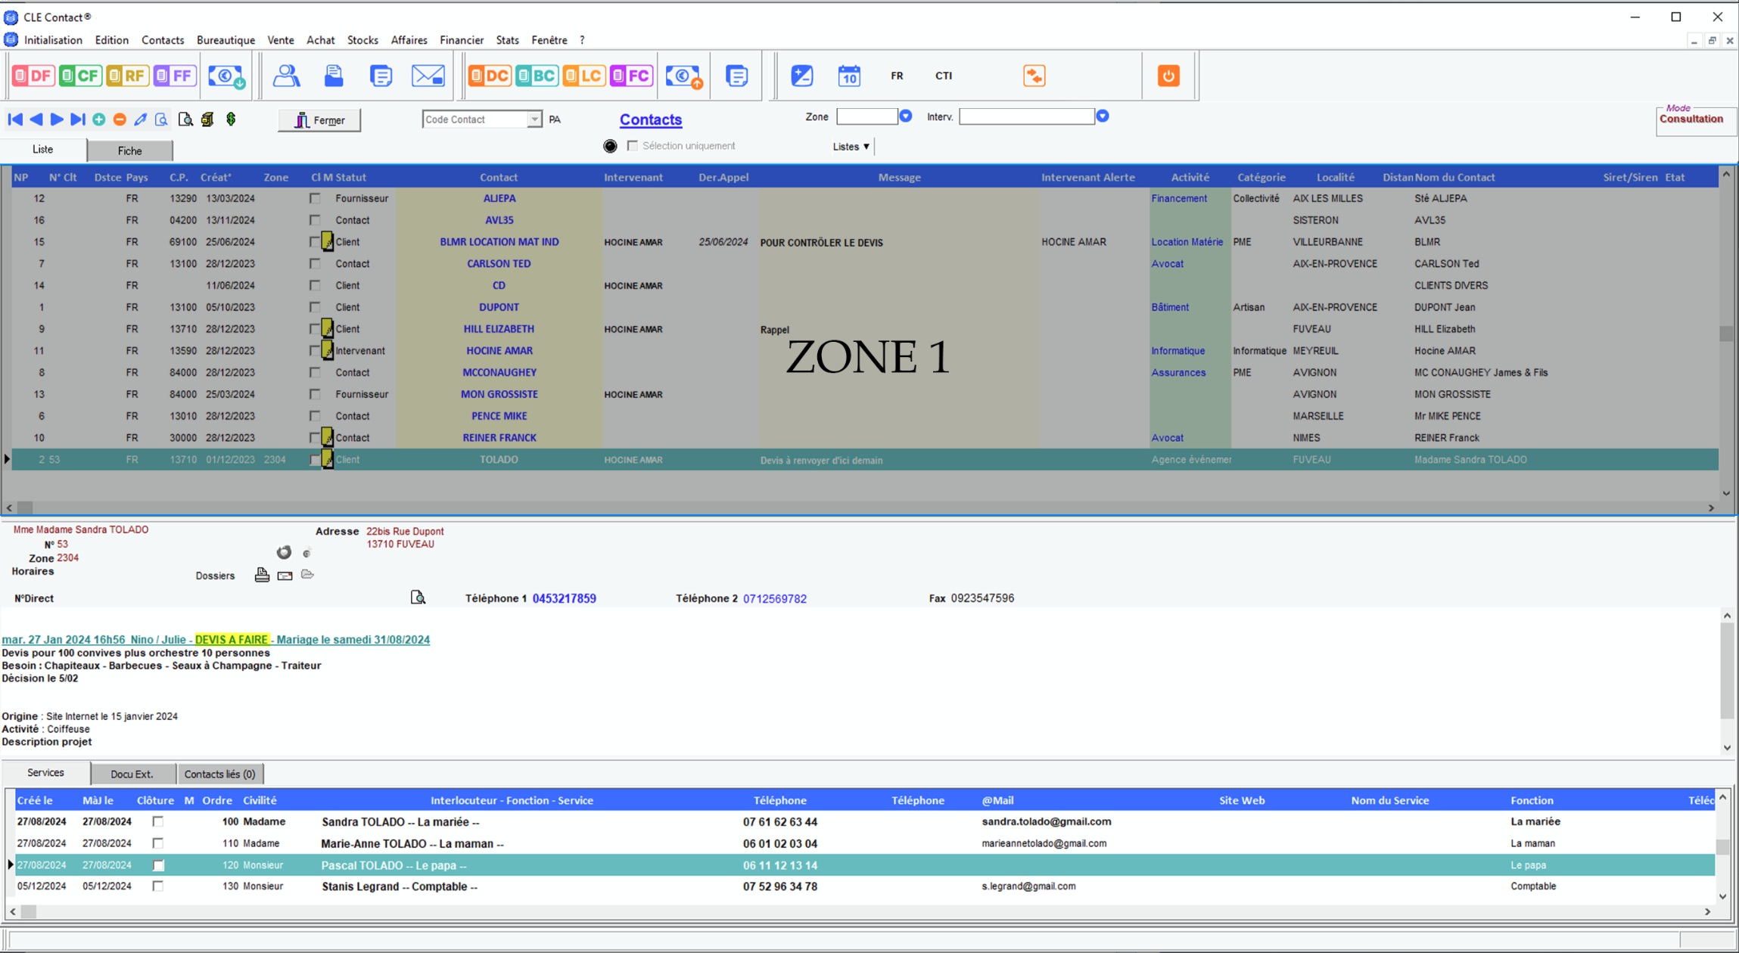1739x953 pixels.
Task: Click the notes edit icon before the calendar
Action: pos(802,76)
